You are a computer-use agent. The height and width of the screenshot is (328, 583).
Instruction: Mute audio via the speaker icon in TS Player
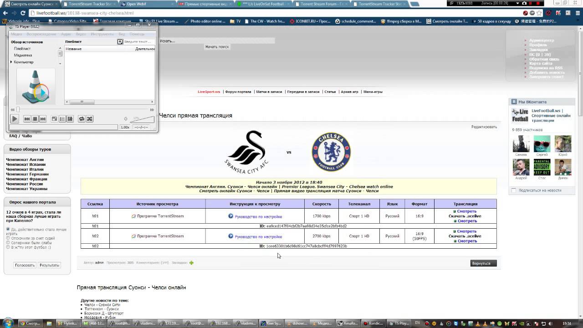pyautogui.click(x=126, y=119)
